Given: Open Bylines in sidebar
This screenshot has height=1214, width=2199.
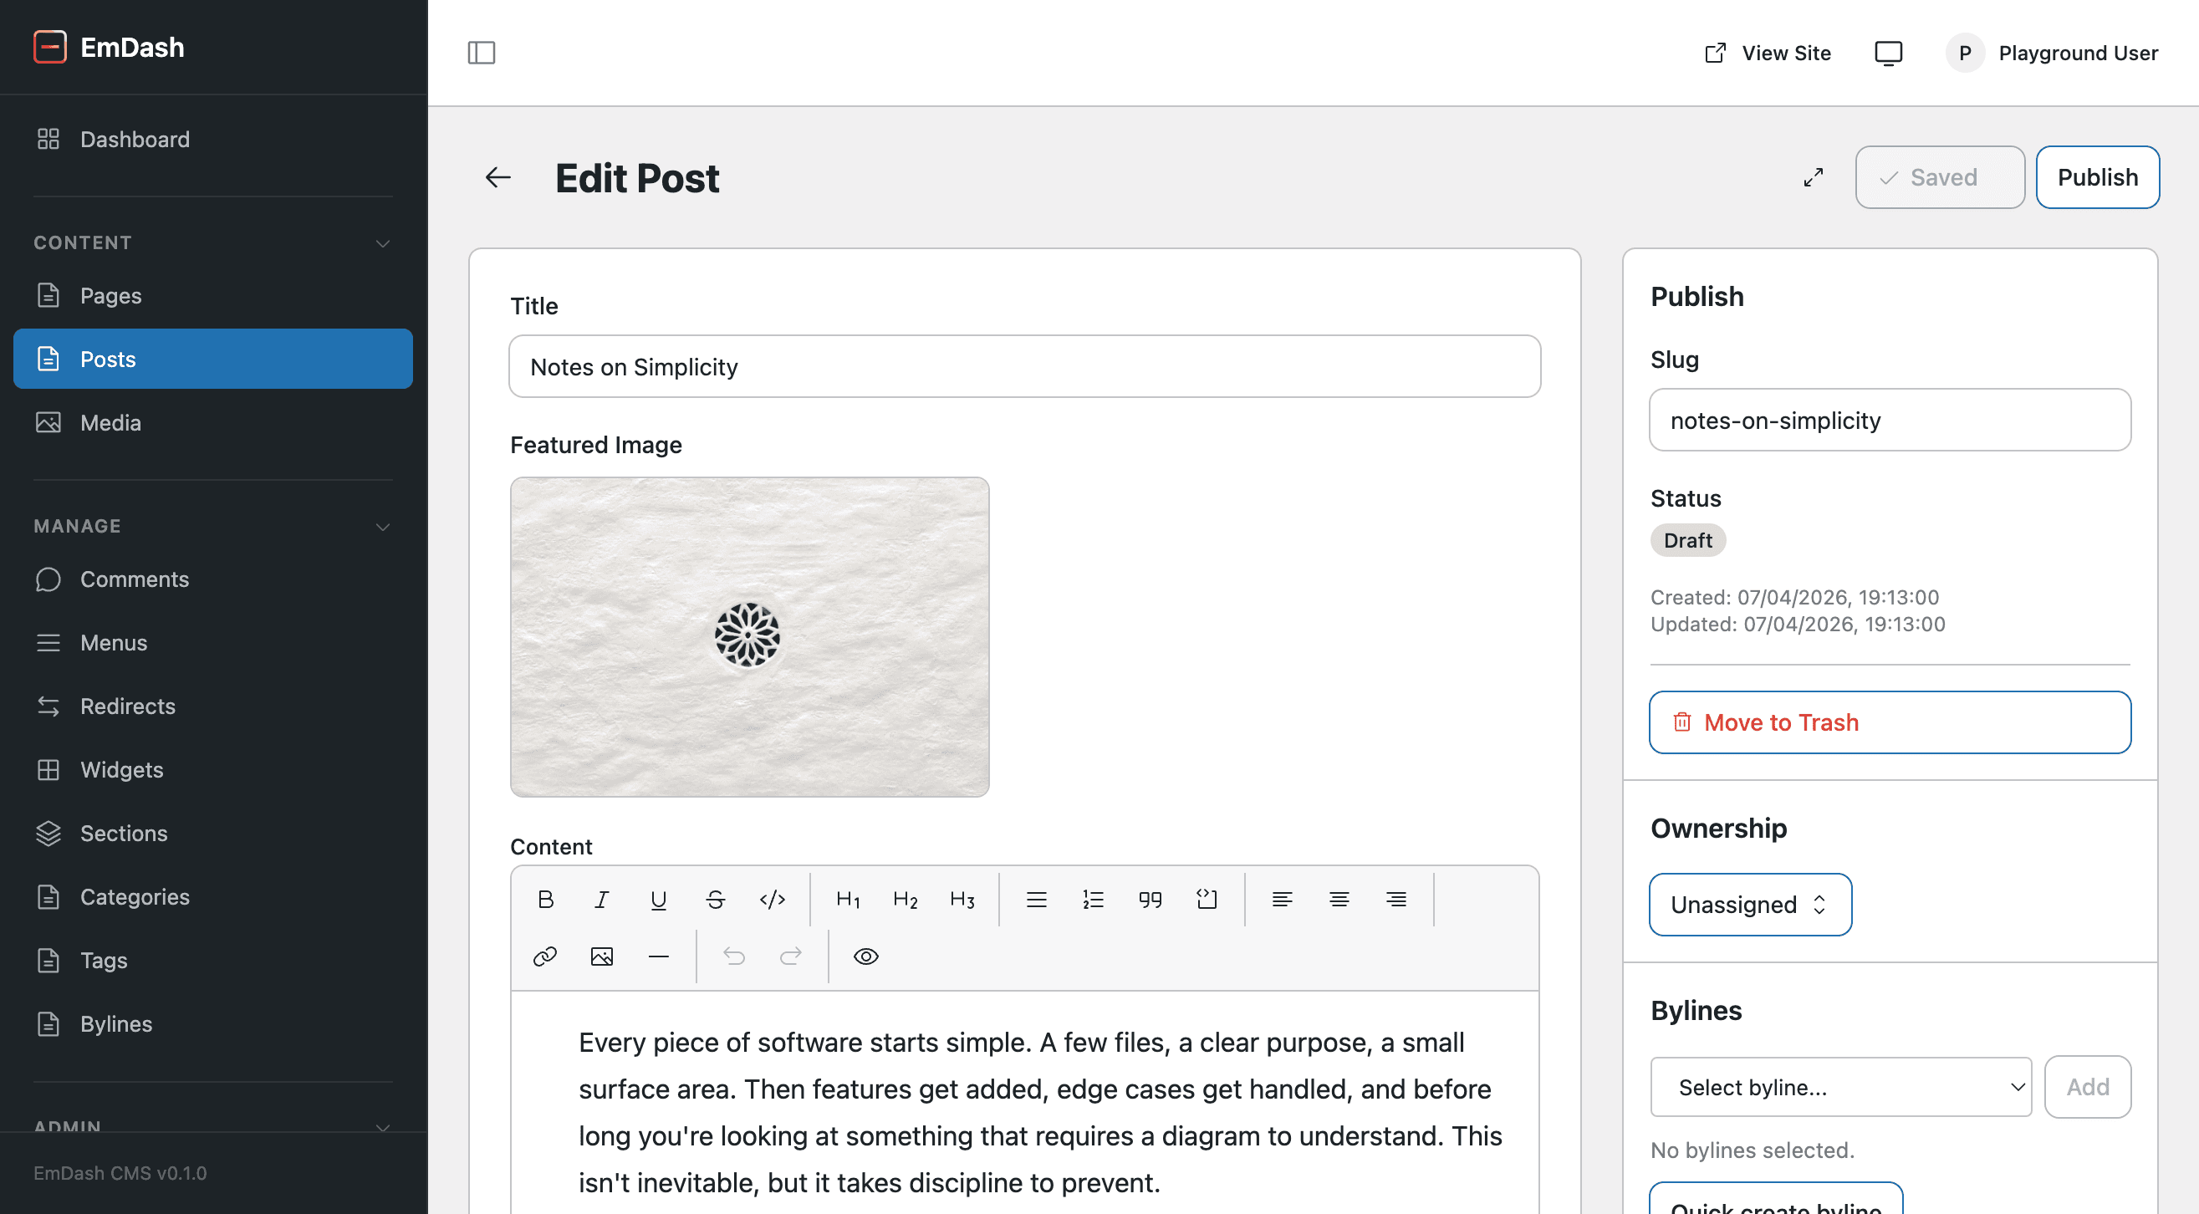Looking at the screenshot, I should point(212,1023).
